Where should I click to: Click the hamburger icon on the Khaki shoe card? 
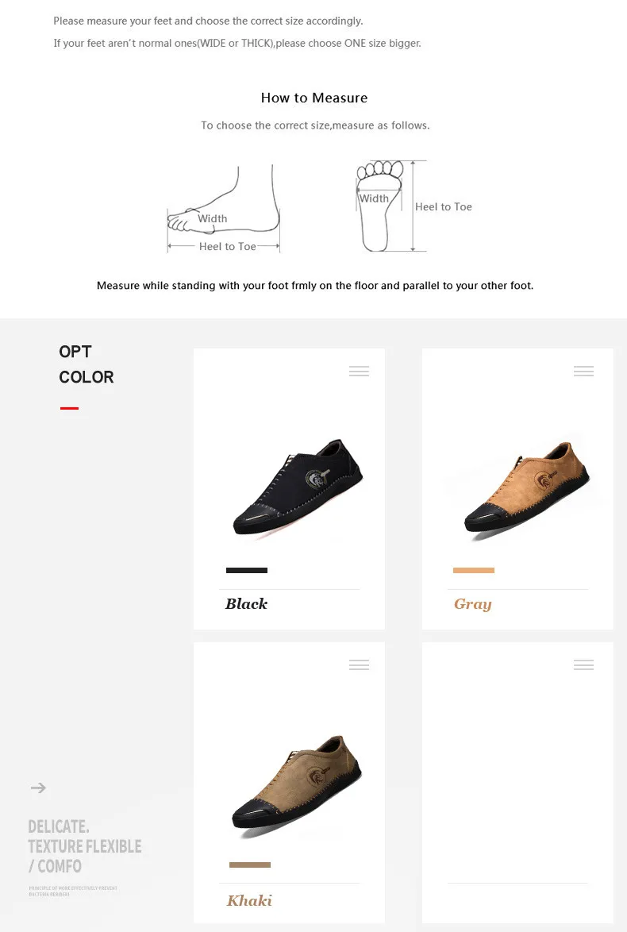coord(359,664)
